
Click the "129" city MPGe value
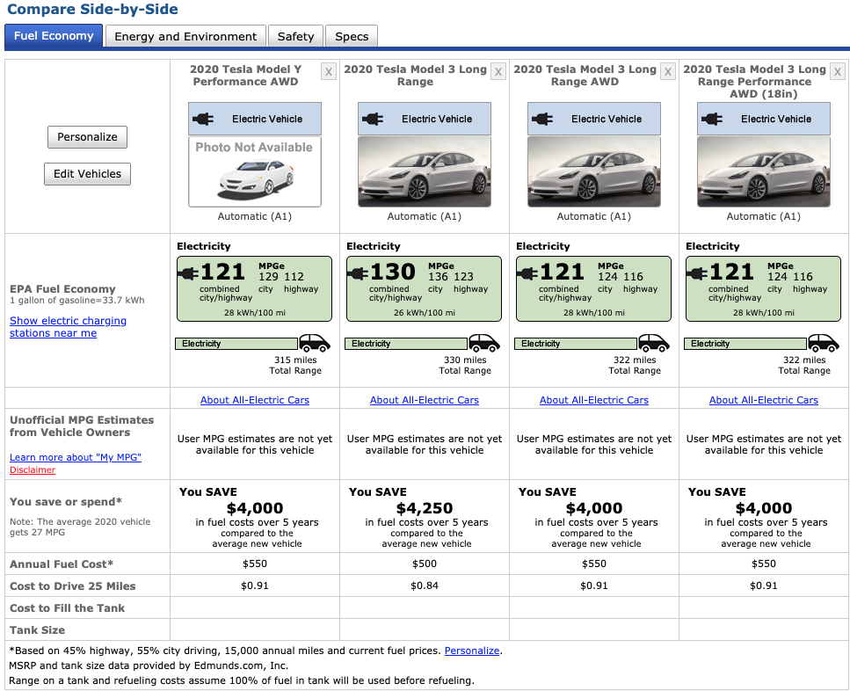click(x=268, y=276)
